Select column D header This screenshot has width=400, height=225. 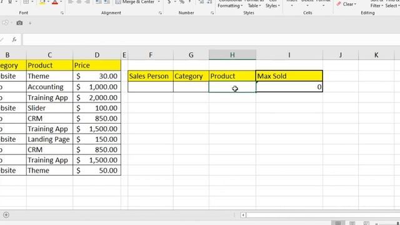point(97,55)
